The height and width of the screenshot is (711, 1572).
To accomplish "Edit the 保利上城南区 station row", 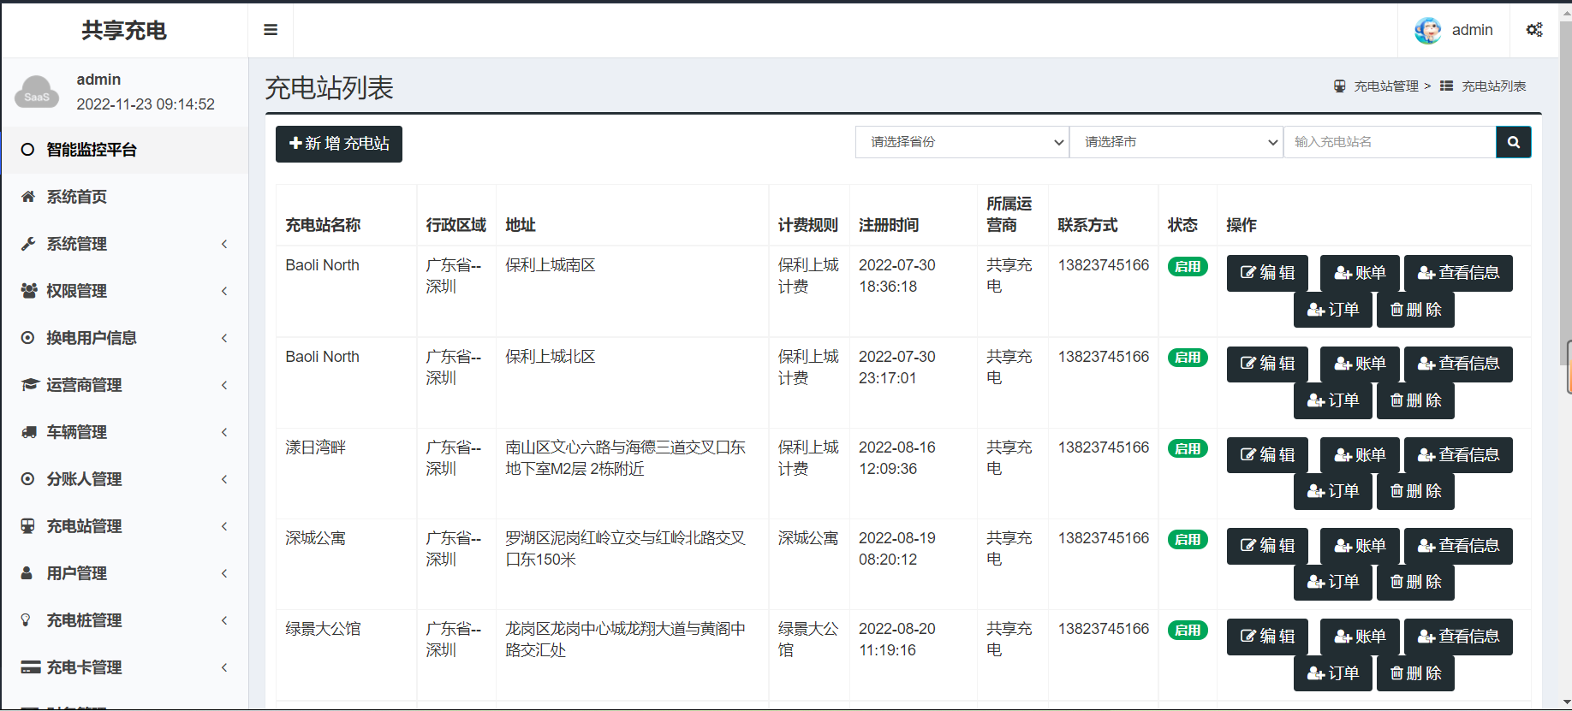I will pos(1267,273).
